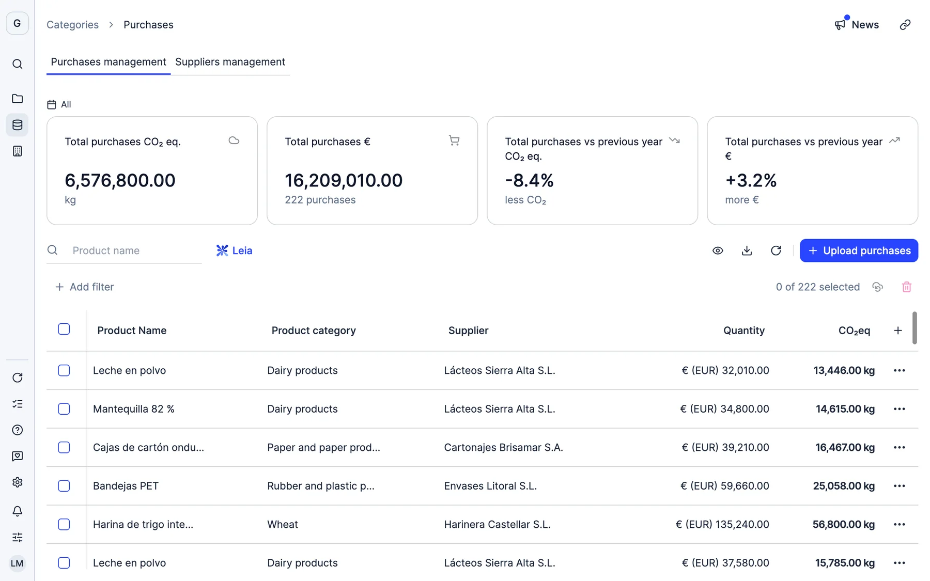Open more options for Harina de trigo row
The width and height of the screenshot is (930, 581).
click(x=900, y=524)
